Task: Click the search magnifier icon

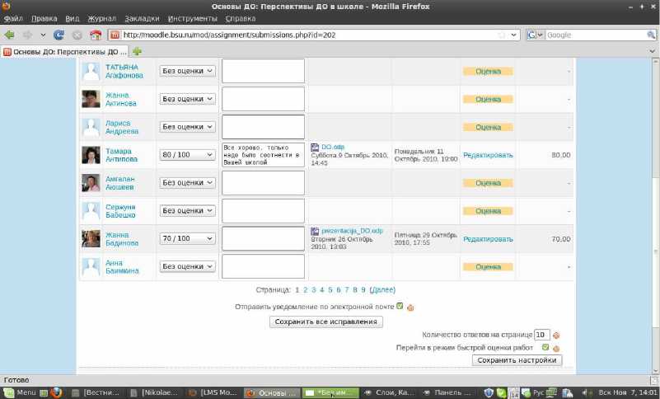Action: (x=651, y=35)
